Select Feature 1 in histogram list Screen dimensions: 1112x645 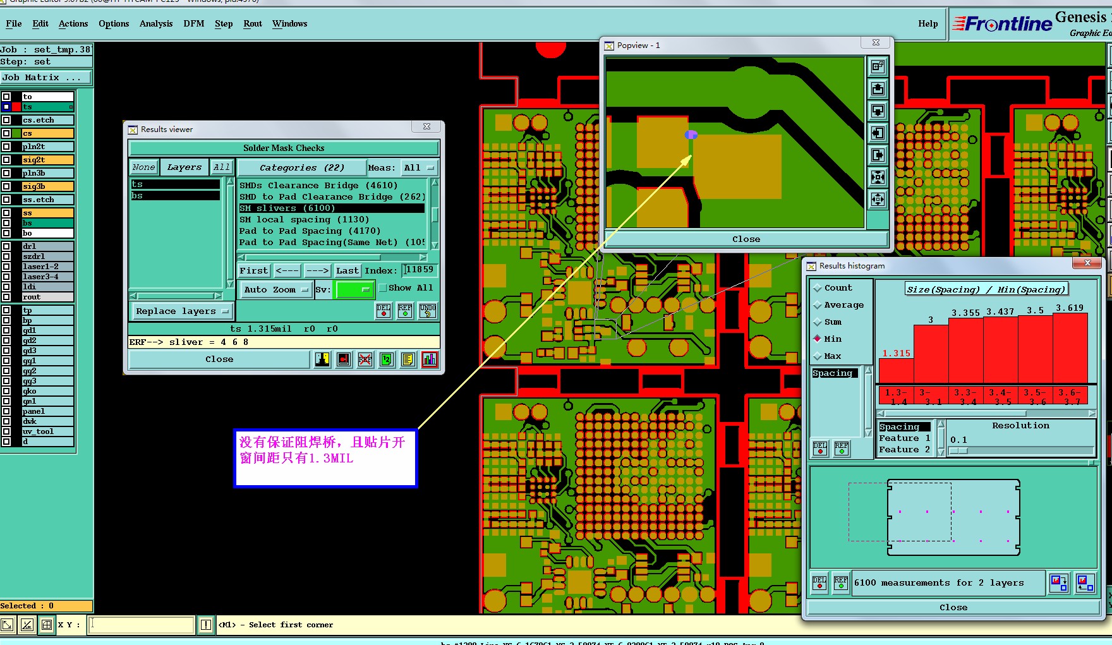click(904, 438)
